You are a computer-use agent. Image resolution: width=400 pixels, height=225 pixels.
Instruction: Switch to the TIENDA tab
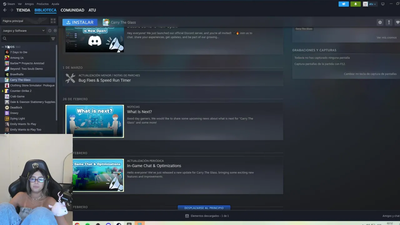(23, 10)
